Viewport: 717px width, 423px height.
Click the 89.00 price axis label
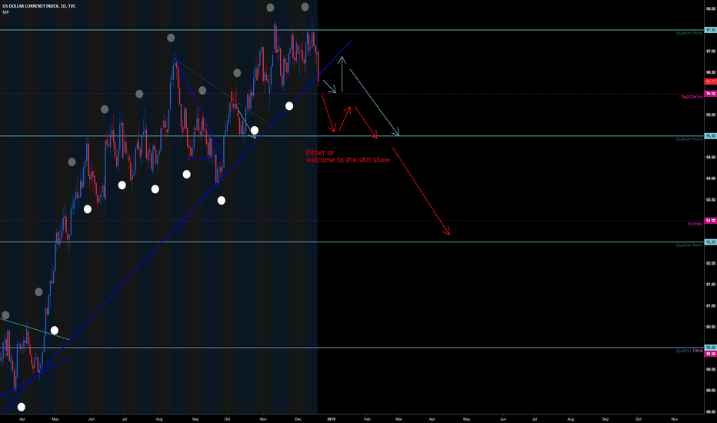coord(711,391)
